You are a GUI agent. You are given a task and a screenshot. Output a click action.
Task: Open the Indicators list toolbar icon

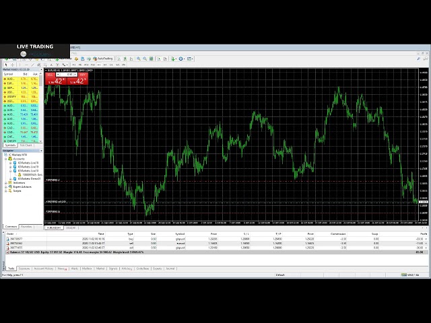click(x=172, y=59)
